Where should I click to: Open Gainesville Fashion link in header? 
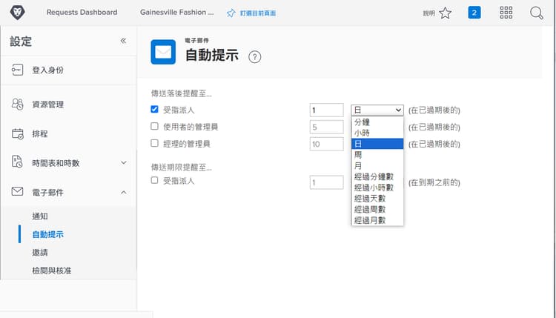point(176,13)
